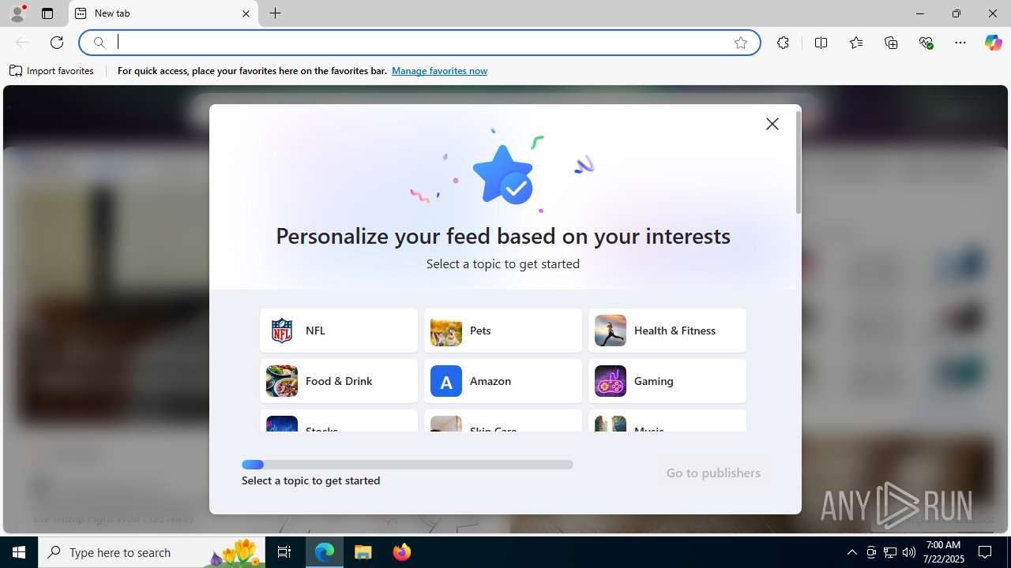Open the Edge profile icon
The width and height of the screenshot is (1011, 568).
(x=17, y=13)
